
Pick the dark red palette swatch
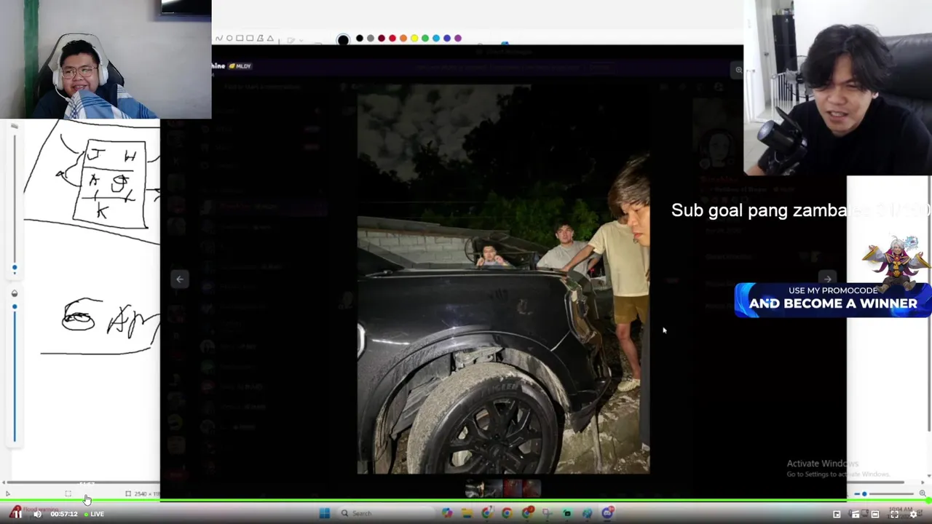(382, 38)
